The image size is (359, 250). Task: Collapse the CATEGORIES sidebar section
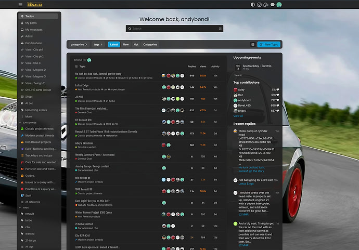click(28, 123)
